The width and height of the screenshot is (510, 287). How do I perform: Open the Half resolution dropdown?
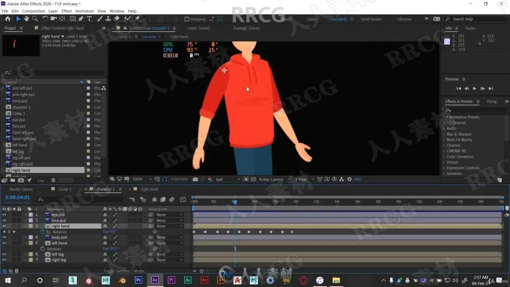tap(228, 179)
